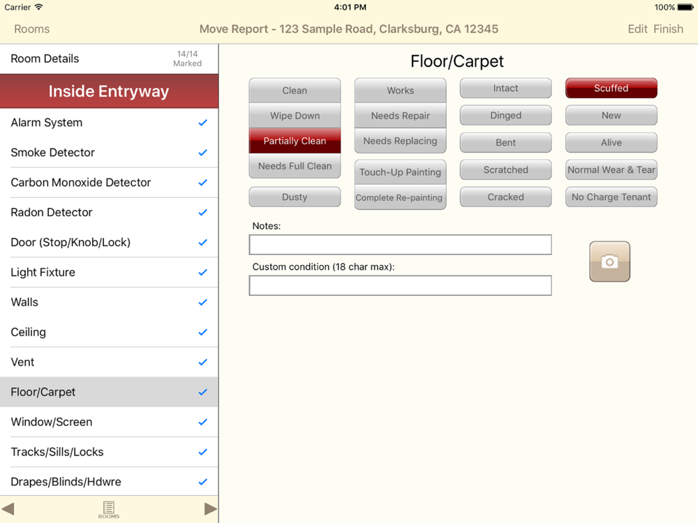The image size is (698, 523).
Task: Tap the 14/14 Marked counter
Action: [x=187, y=59]
